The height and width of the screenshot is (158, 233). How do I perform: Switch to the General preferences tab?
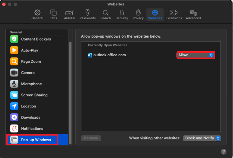[x=37, y=15]
